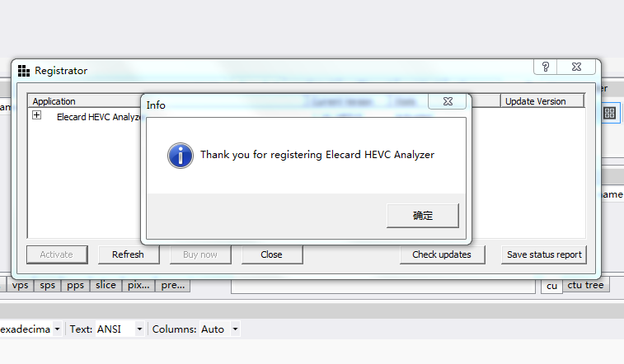
Task: Open the slice tab
Action: [106, 285]
